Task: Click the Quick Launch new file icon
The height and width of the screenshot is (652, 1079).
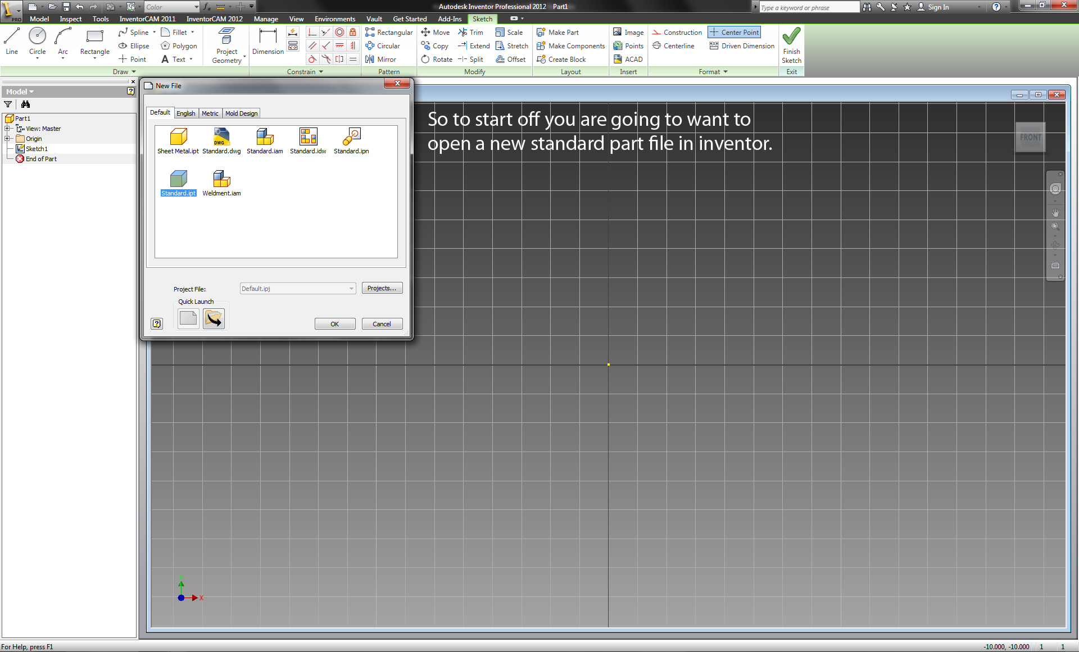Action: click(x=188, y=318)
